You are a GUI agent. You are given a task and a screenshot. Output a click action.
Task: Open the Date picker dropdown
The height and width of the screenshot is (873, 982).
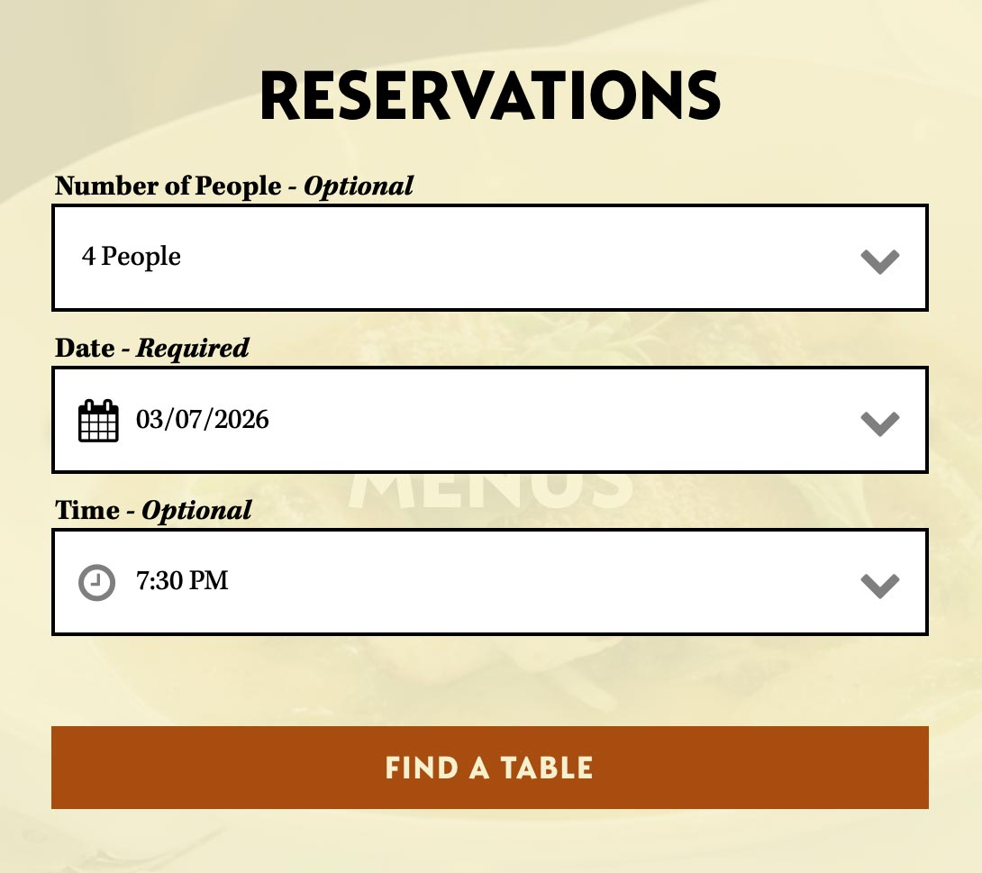[490, 420]
